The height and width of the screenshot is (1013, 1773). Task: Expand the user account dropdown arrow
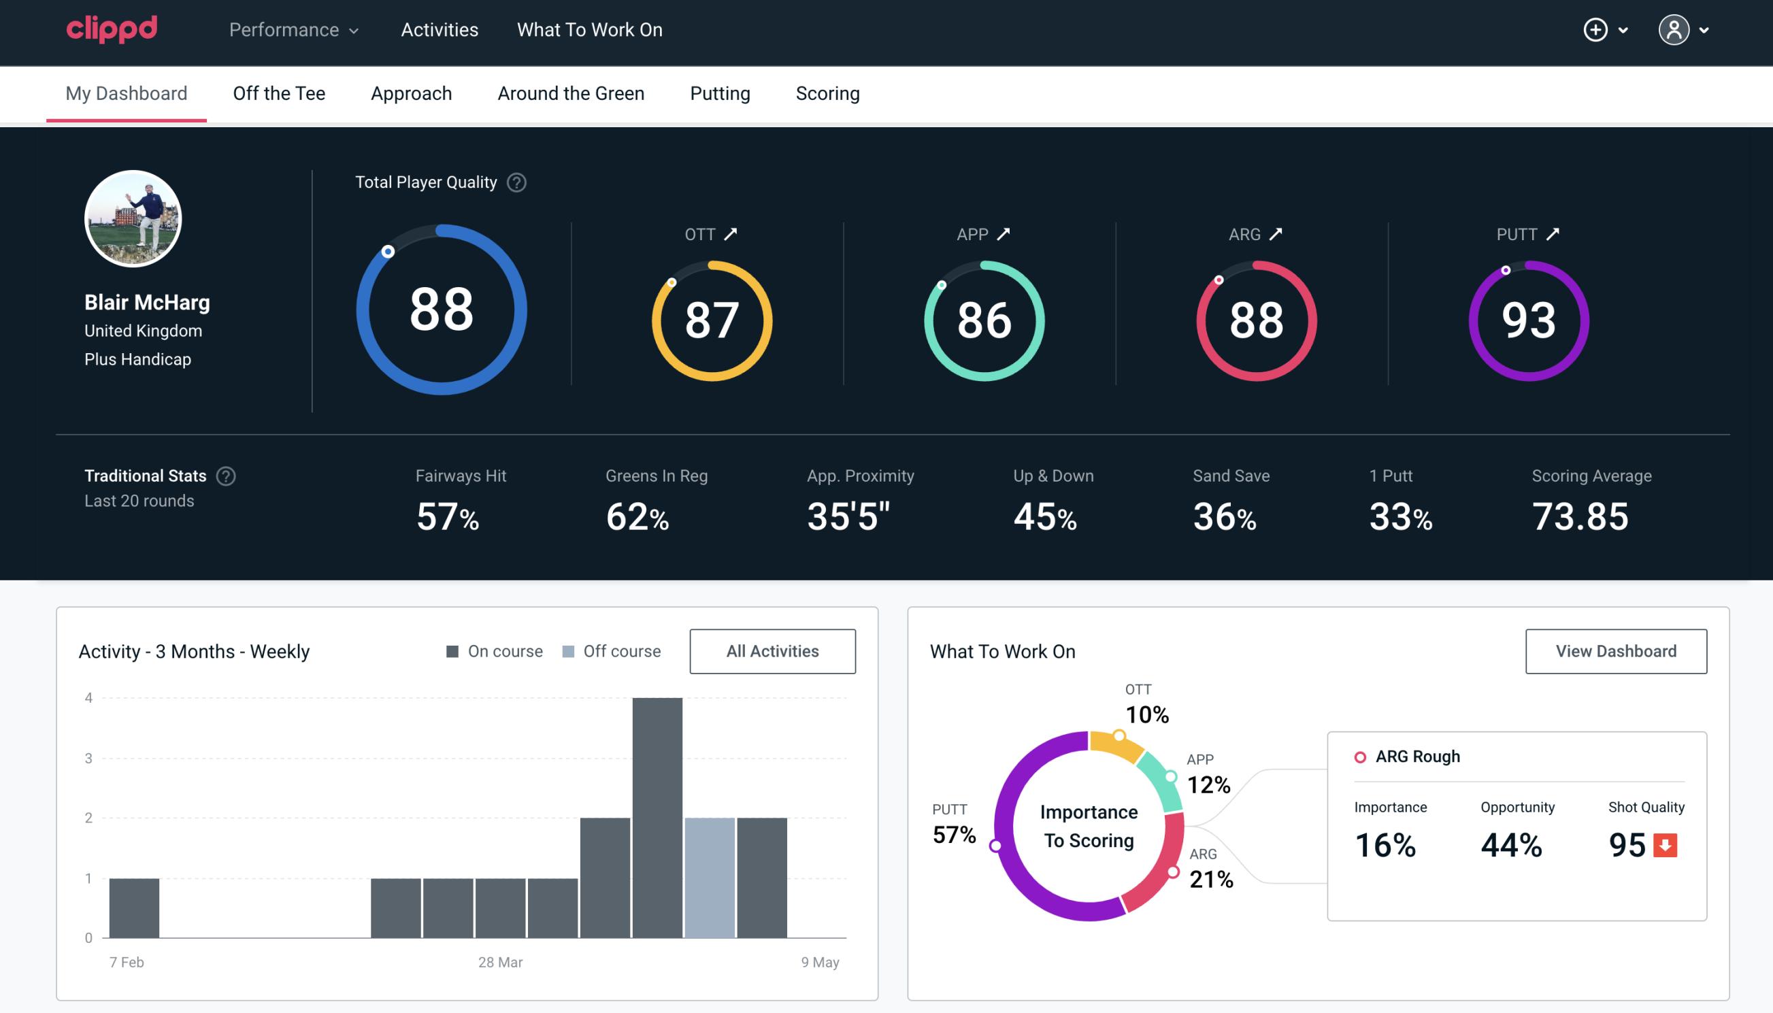(x=1705, y=31)
